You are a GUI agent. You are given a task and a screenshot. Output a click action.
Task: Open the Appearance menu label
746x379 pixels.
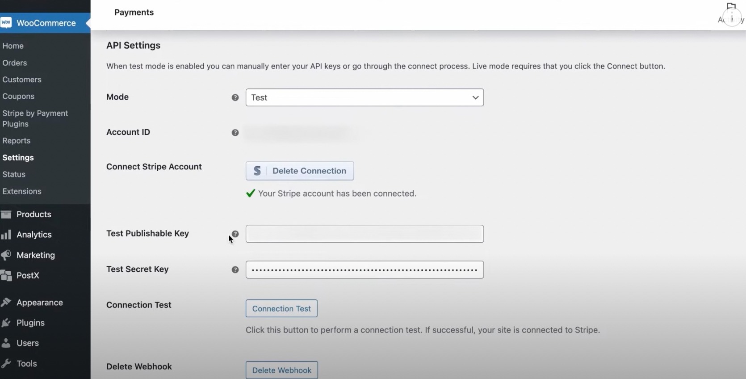(x=40, y=303)
